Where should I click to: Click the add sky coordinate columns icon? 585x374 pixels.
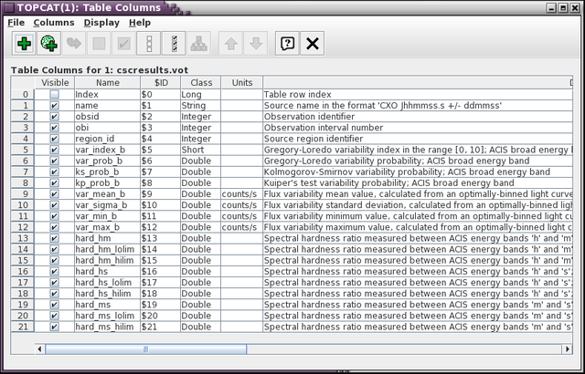click(48, 44)
